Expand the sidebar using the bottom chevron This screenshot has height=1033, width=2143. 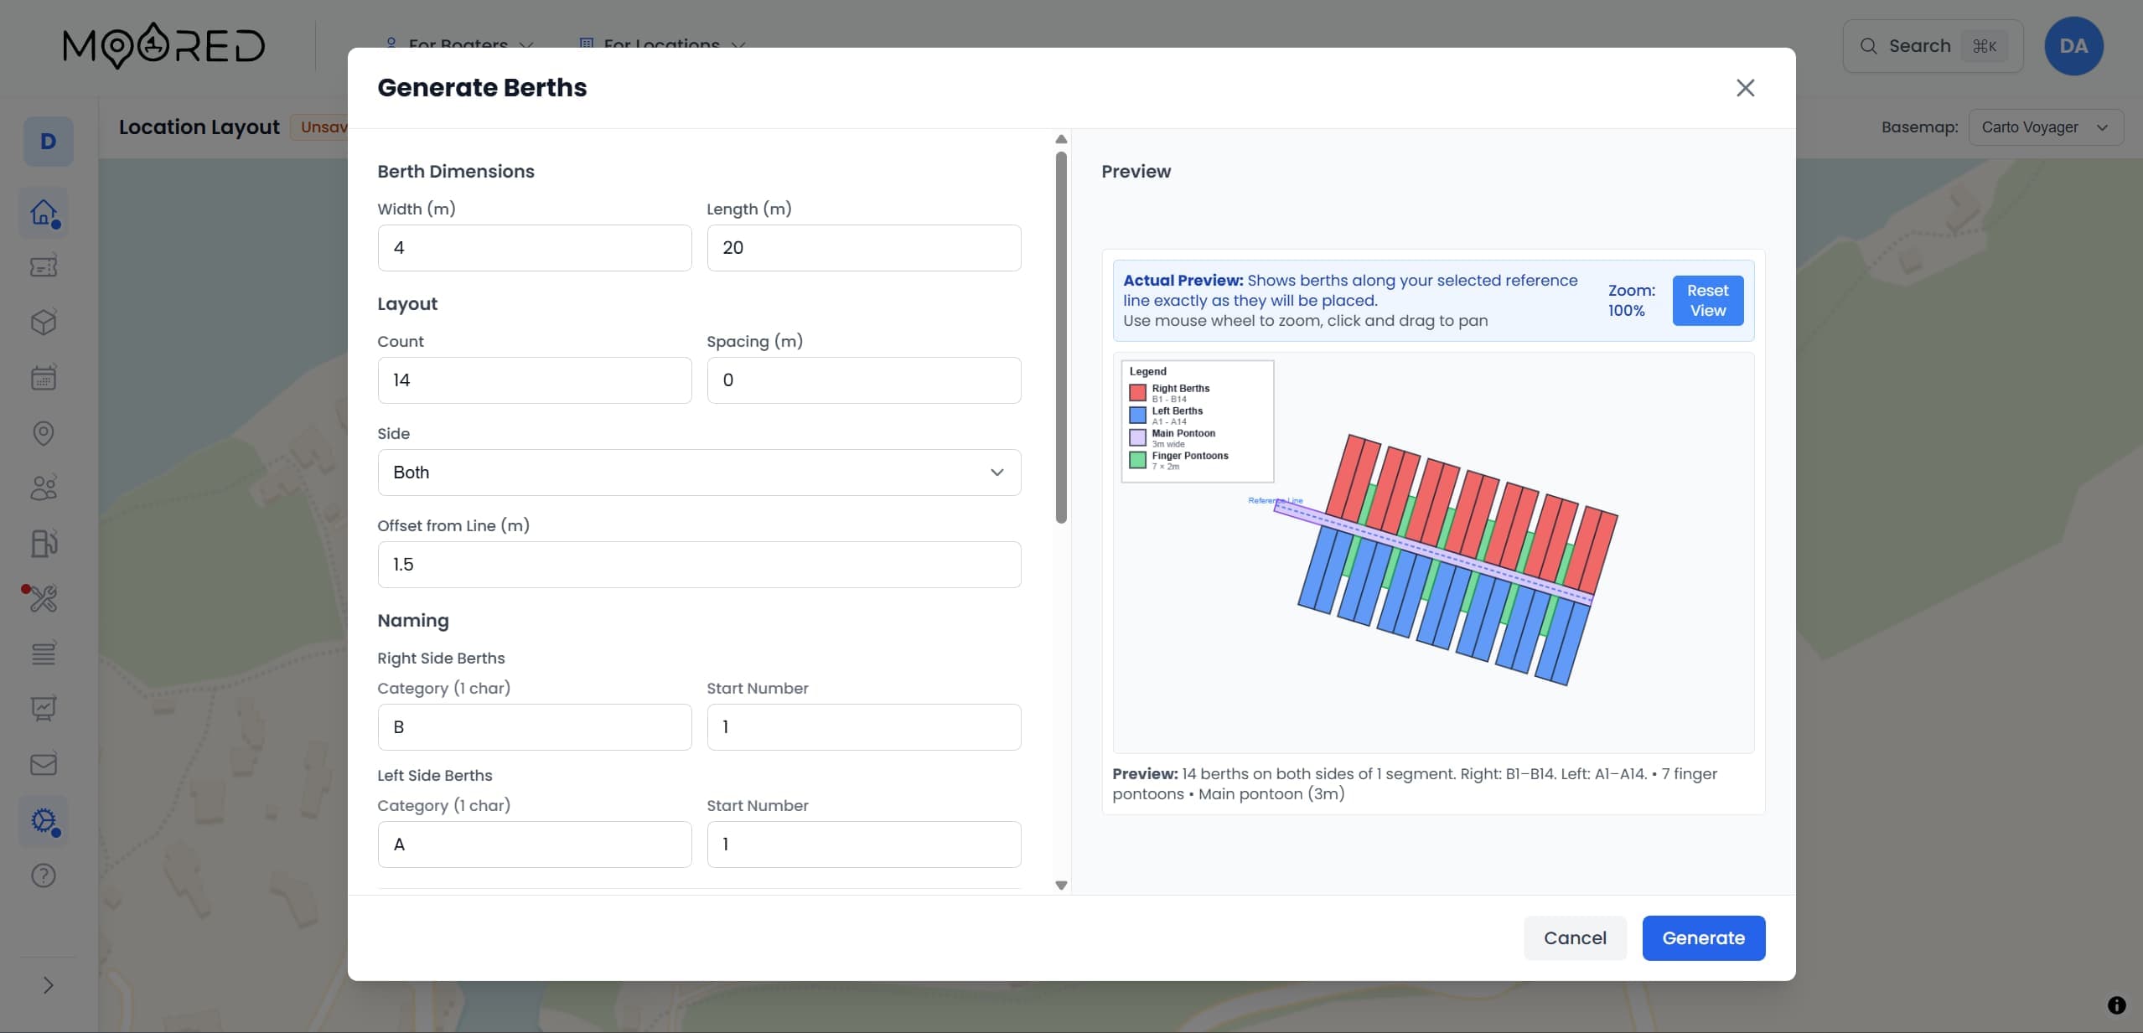48,984
